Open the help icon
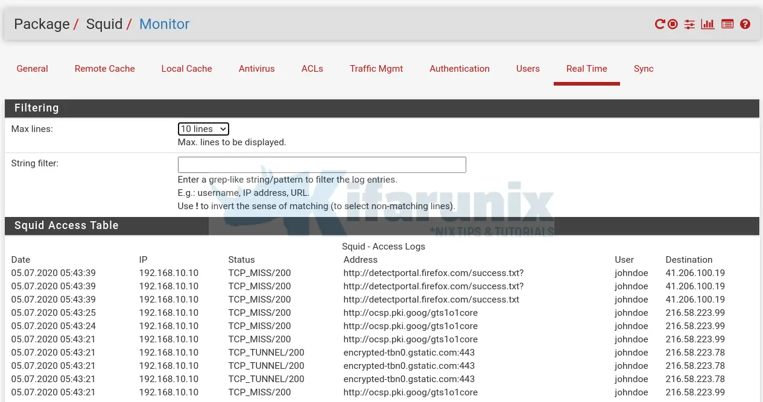This screenshot has width=763, height=402. 745,24
